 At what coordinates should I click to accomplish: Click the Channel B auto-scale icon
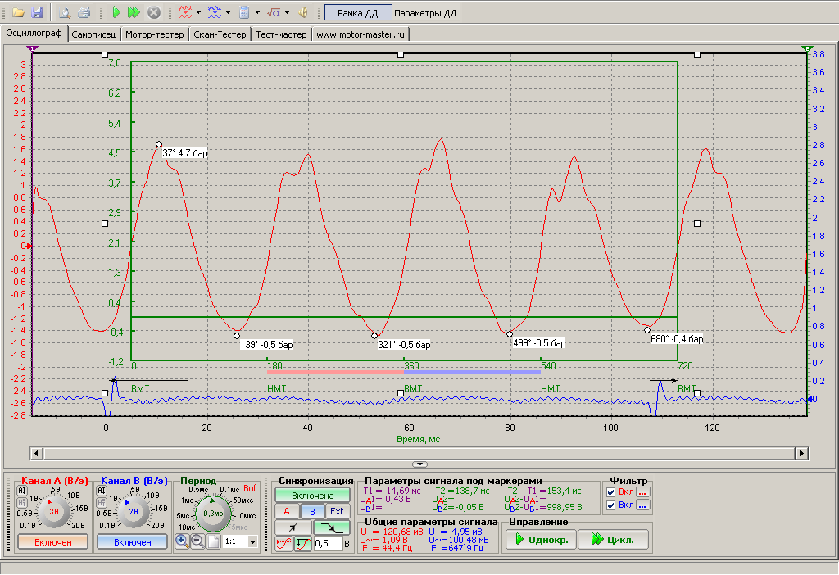point(101,491)
